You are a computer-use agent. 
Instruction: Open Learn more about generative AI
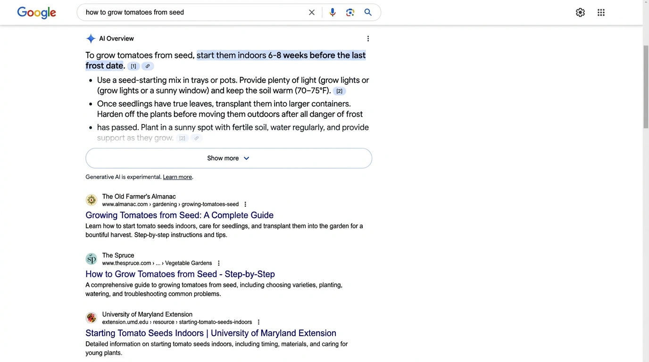(x=177, y=177)
